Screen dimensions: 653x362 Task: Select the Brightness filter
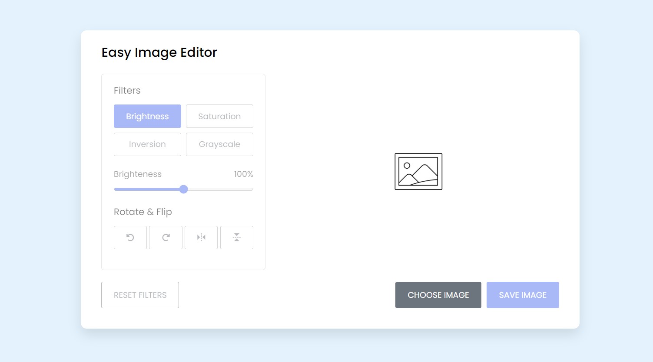147,116
